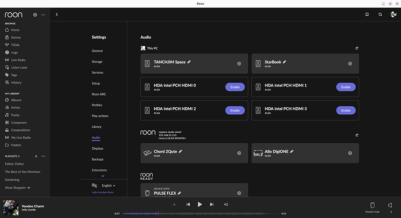Expand more settings with down chevron
Viewport: 401px width, 218px height.
coord(102,176)
